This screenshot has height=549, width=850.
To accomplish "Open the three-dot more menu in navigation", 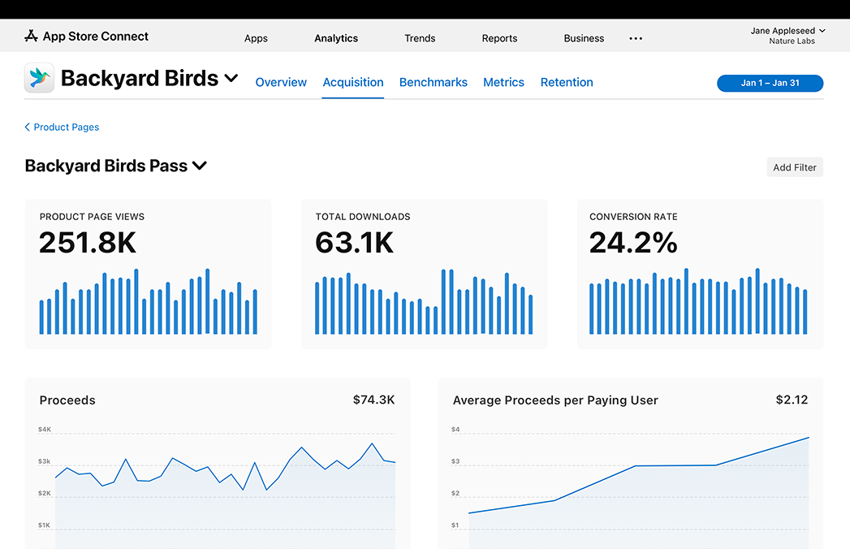I will (636, 38).
